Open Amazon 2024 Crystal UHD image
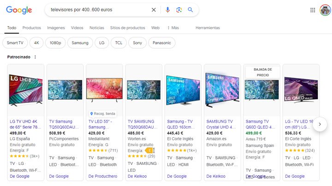This screenshot has height=186, width=332. pyautogui.click(x=222, y=90)
